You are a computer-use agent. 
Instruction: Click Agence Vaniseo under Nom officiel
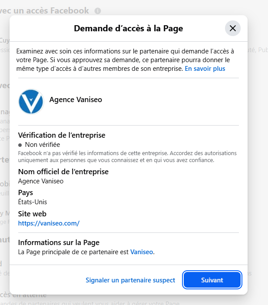click(40, 181)
